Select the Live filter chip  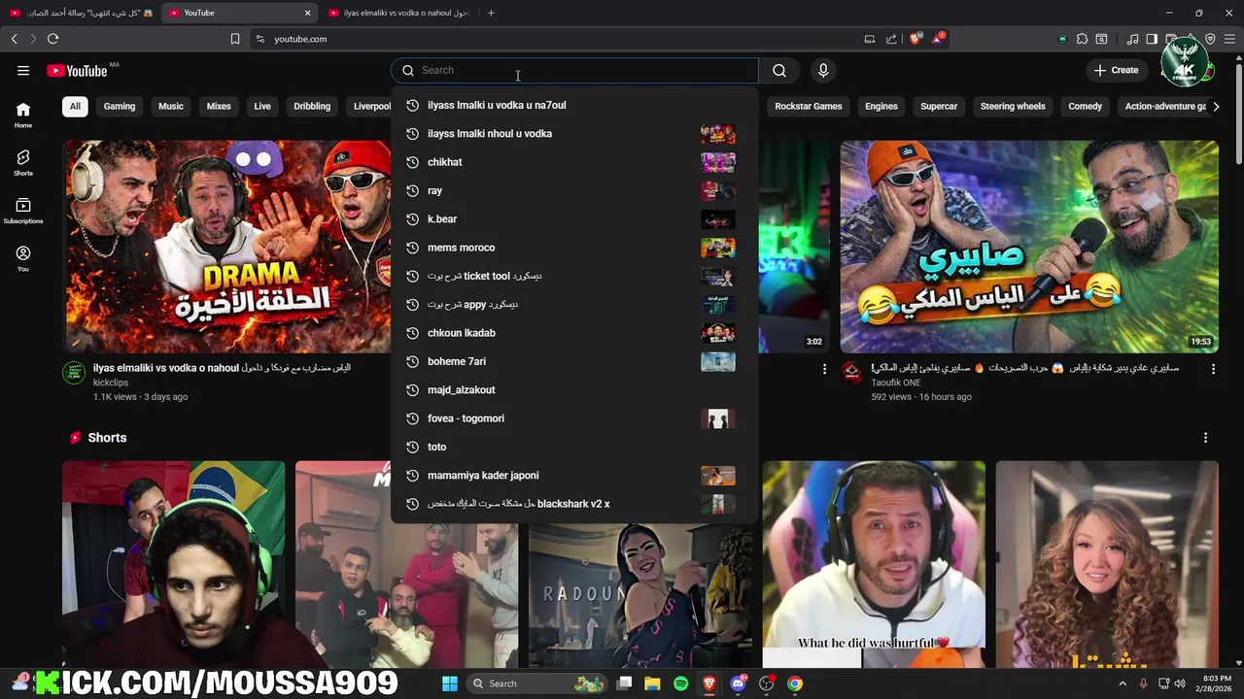(262, 106)
